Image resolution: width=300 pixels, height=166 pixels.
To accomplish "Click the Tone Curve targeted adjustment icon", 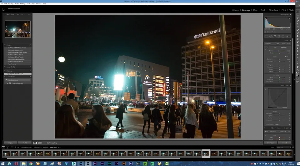I will coord(265,89).
